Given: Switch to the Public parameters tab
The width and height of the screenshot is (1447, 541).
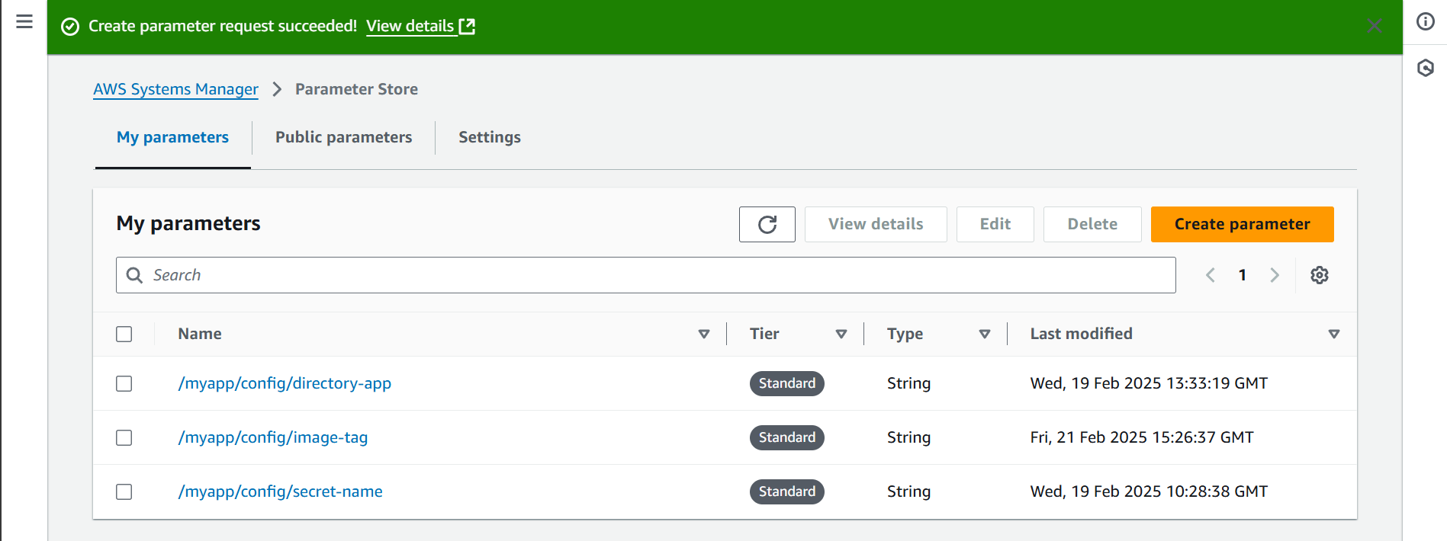Looking at the screenshot, I should (343, 137).
